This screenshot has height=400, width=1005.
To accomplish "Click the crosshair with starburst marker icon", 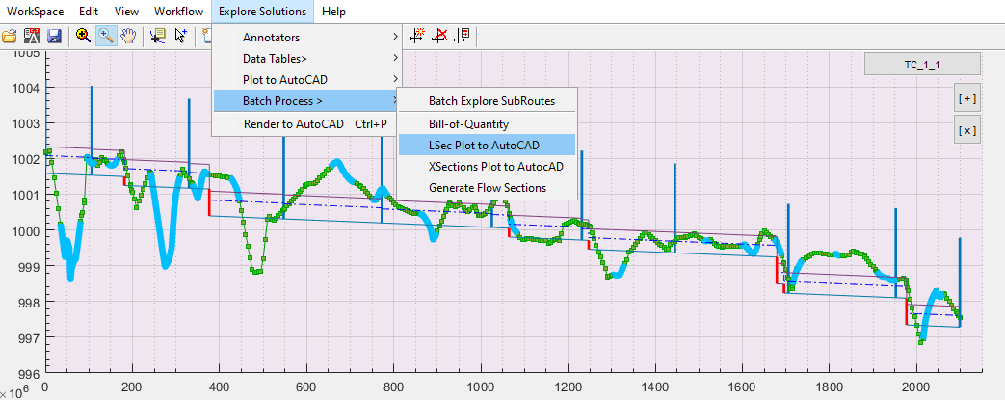I will coord(417,36).
